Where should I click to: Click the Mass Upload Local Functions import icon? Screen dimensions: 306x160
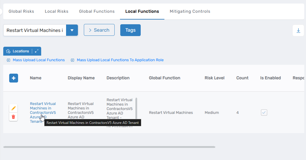[8, 60]
